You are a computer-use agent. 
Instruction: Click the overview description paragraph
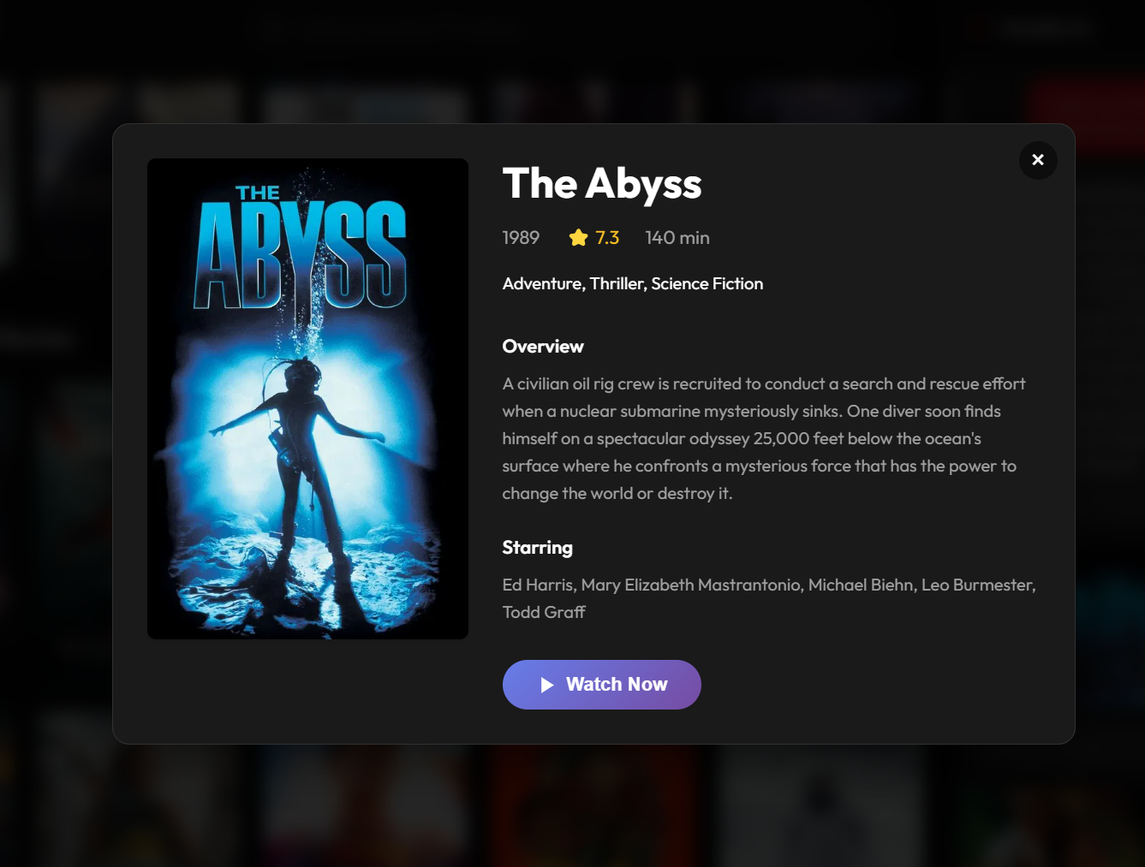764,438
